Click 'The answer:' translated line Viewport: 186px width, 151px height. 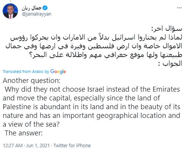pyautogui.click(x=24, y=133)
